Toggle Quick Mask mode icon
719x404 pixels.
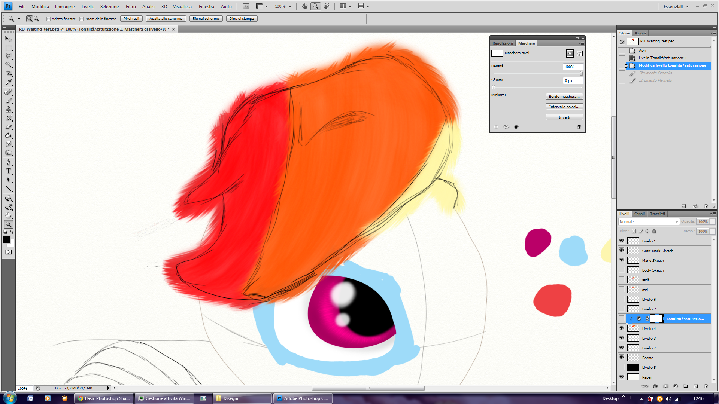9,252
